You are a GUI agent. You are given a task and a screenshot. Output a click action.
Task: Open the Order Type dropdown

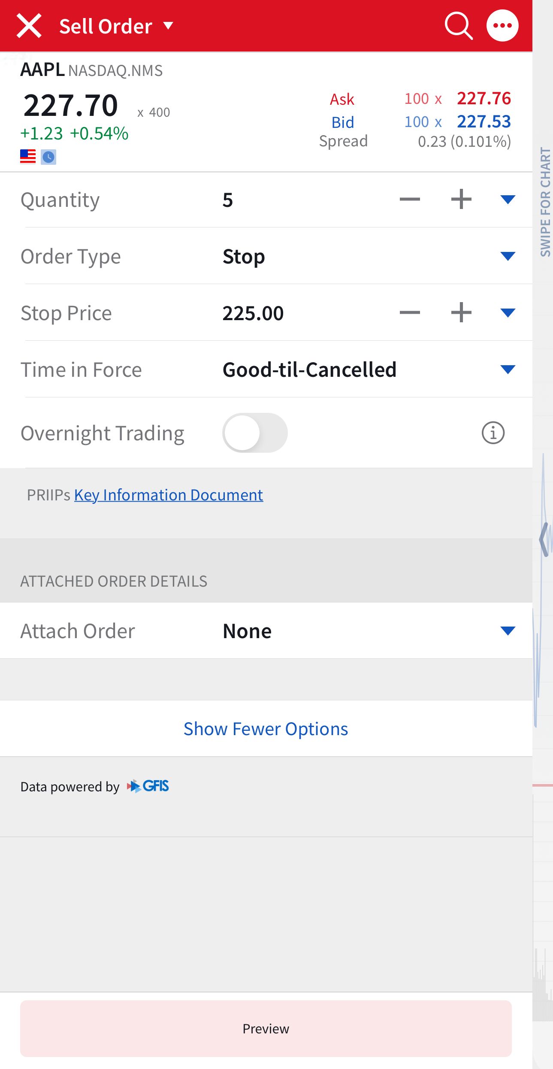click(508, 256)
